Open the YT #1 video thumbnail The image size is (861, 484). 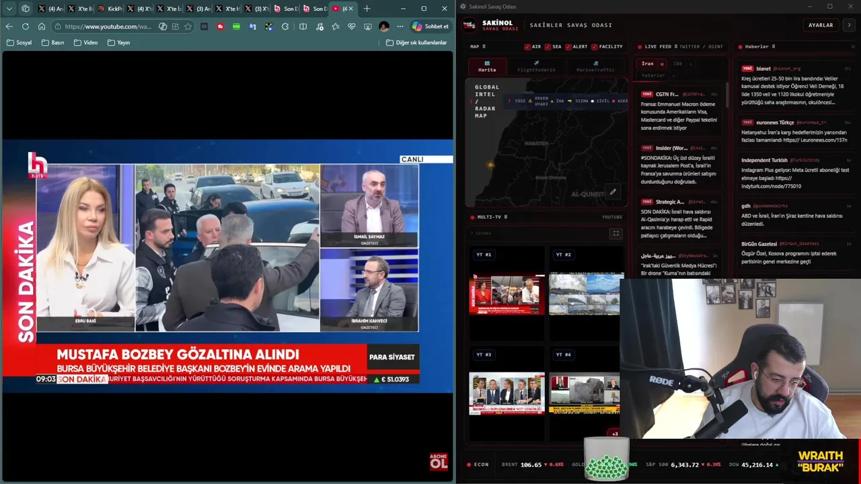[507, 294]
